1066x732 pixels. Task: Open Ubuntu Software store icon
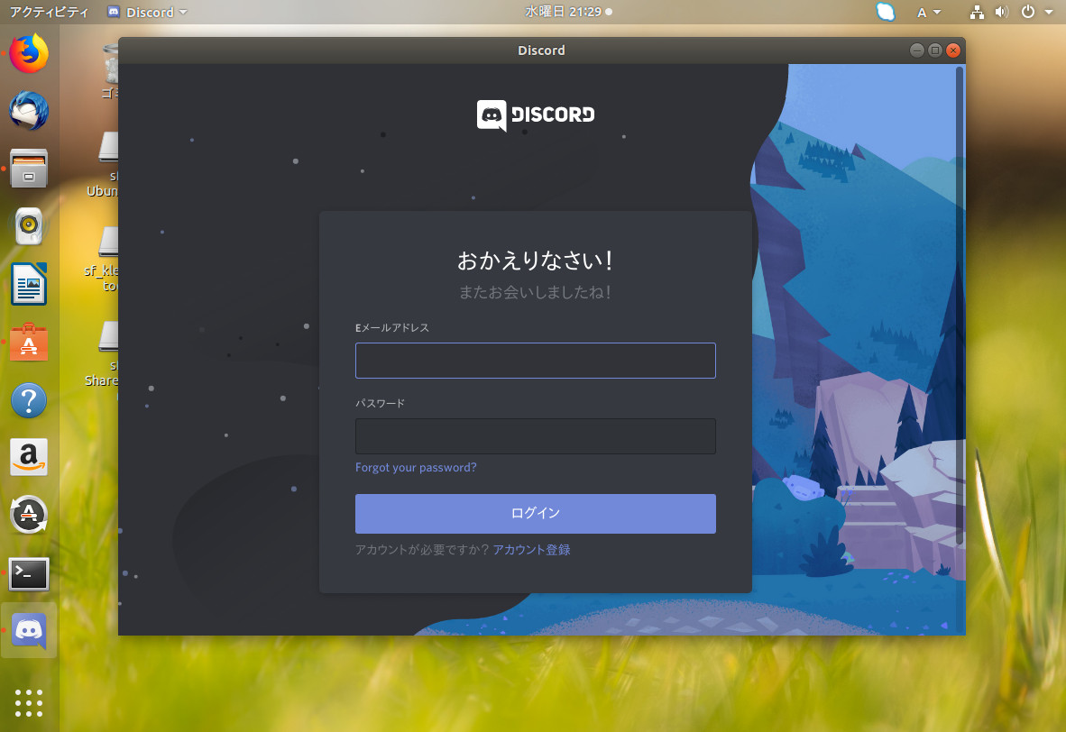pyautogui.click(x=29, y=342)
